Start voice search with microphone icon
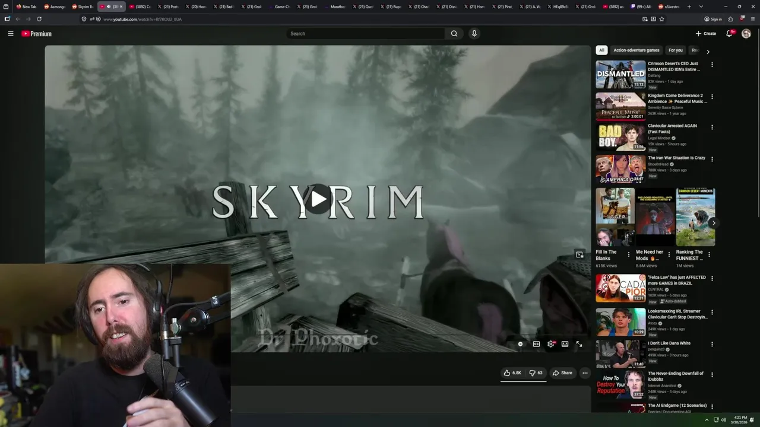Image resolution: width=760 pixels, height=427 pixels. click(474, 34)
